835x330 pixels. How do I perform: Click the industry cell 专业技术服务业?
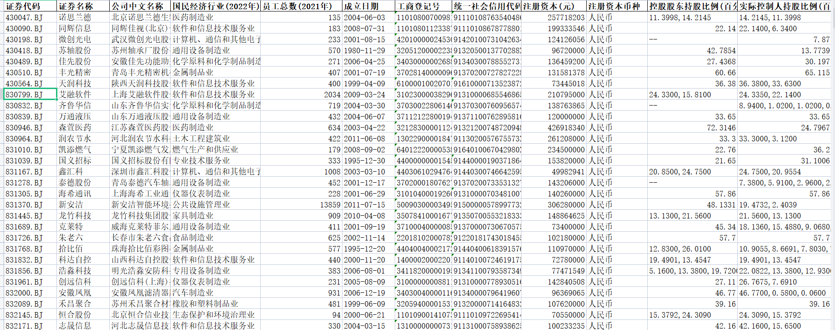[215, 161]
